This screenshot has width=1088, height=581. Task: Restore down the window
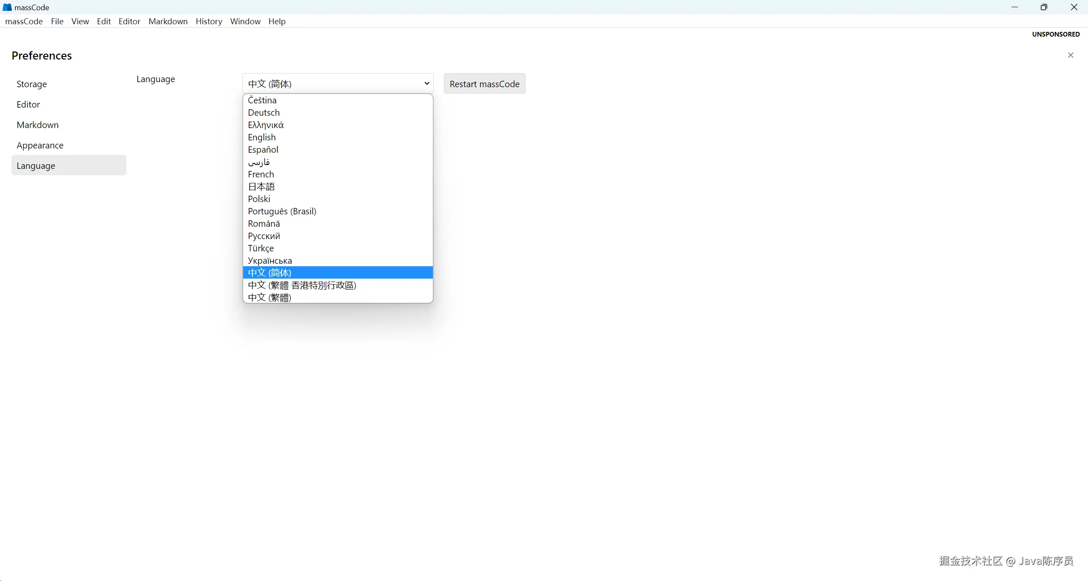1043,7
